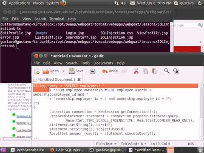The image size is (204, 153).
Task: Open gedit View menu
Action: click(x=58, y=63)
